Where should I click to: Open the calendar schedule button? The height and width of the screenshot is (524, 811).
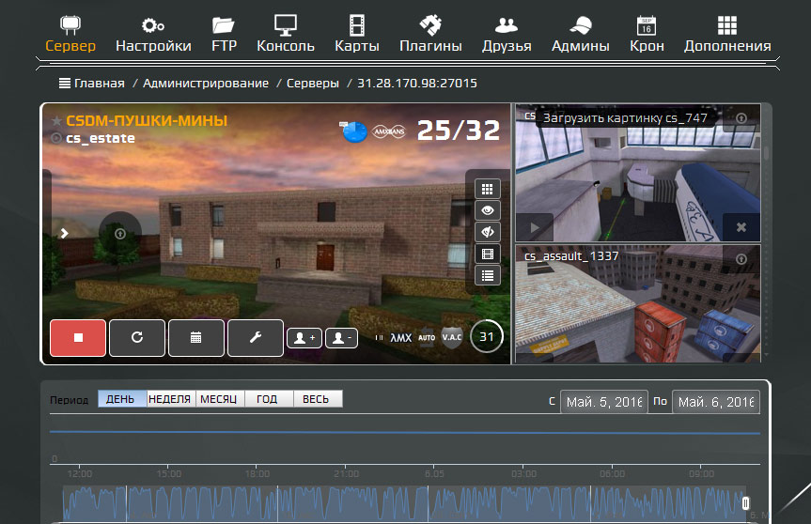click(196, 338)
